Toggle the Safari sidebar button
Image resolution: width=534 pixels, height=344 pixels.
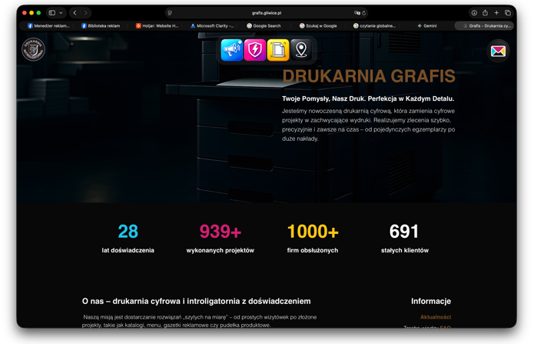pos(52,13)
